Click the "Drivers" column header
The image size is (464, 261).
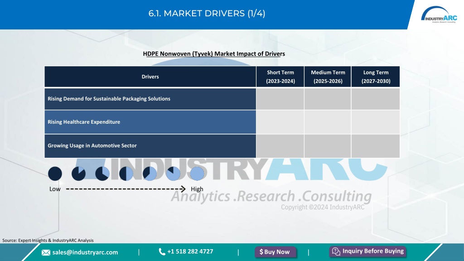(x=150, y=77)
